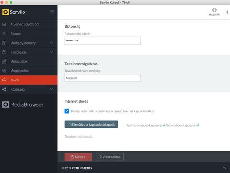Screen dimensions: 230x173
Task: Uncheck Router automatikus beállítása checkbox
Action: (67, 111)
